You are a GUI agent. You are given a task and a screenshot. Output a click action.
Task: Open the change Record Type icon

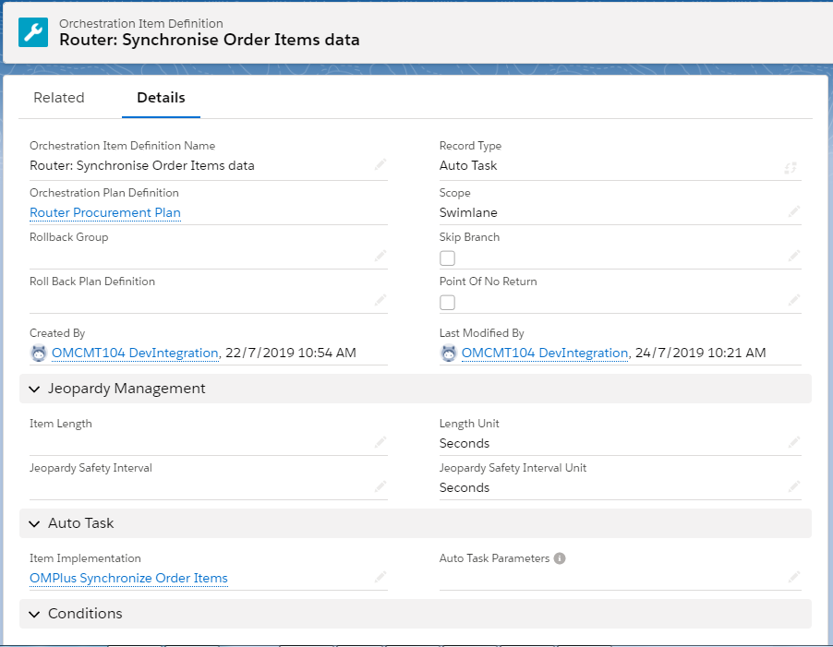coord(791,168)
